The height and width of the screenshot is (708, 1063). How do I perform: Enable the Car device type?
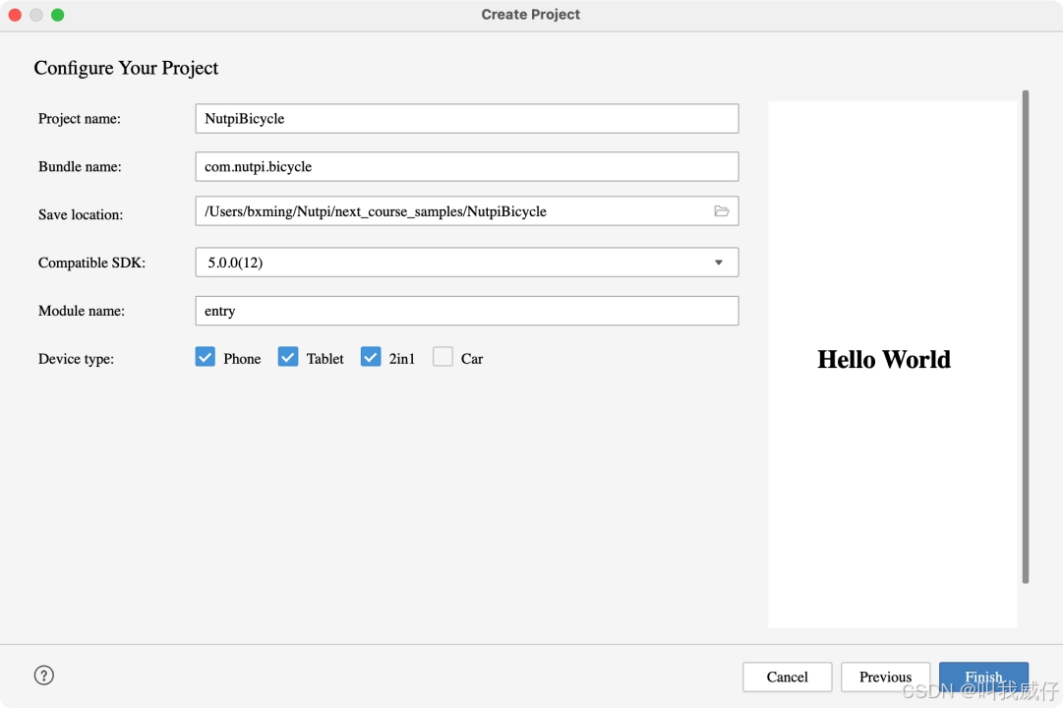click(443, 357)
